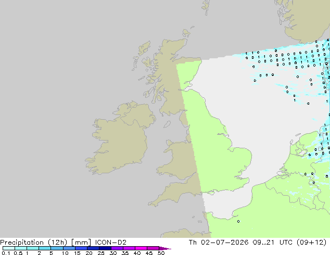Click the '(09+12)' forecast offset text
This screenshot has width=330, height=255.
[x=311, y=243]
